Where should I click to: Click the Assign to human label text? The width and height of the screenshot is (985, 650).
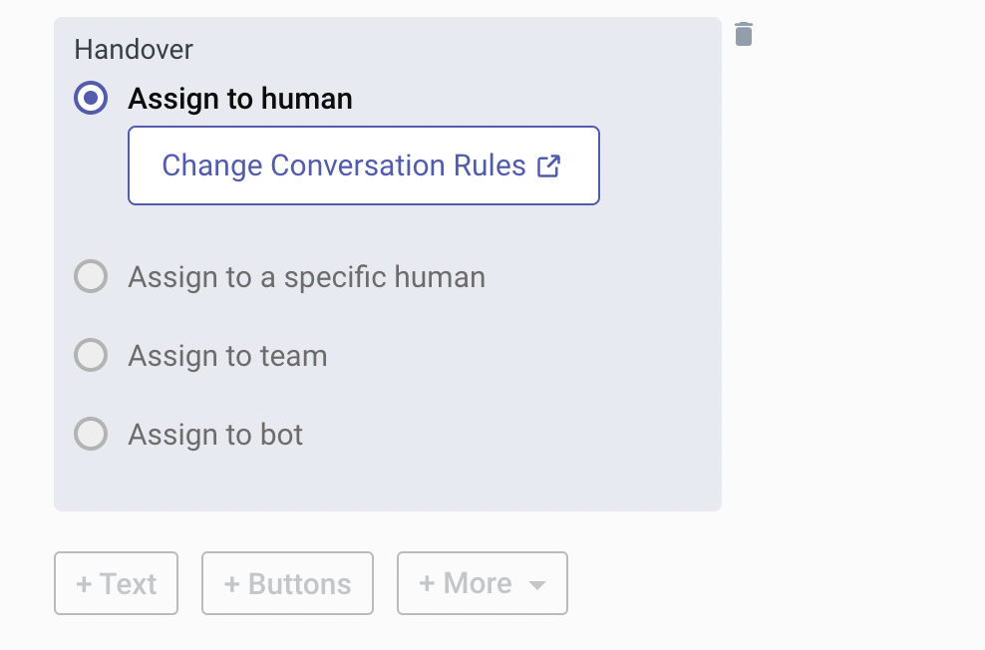(240, 99)
